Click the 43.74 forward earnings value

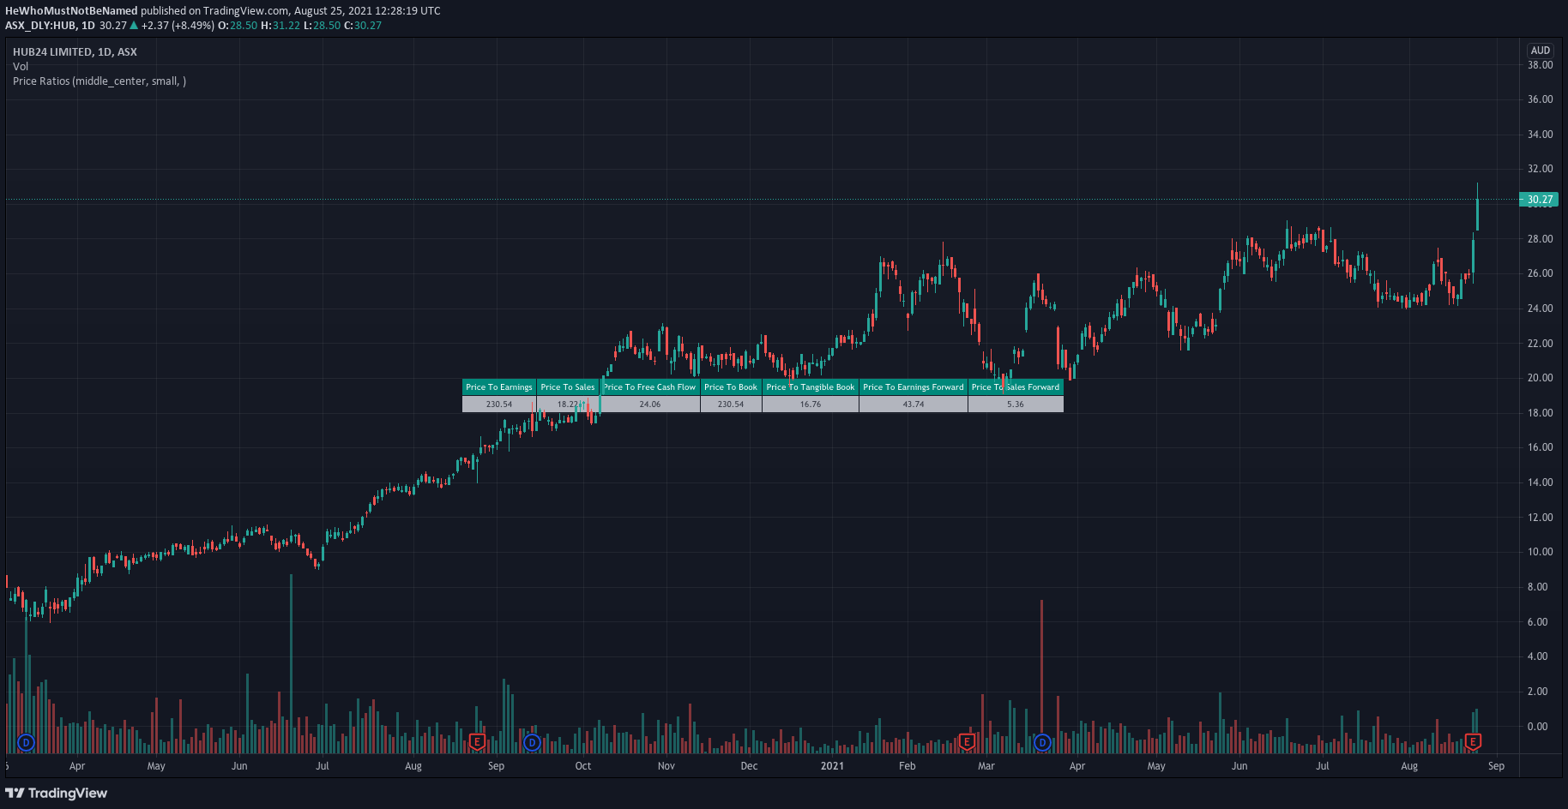click(914, 404)
